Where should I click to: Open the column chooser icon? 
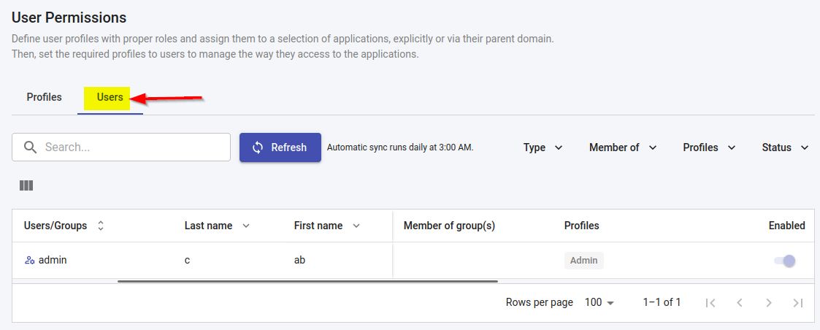[x=26, y=185]
